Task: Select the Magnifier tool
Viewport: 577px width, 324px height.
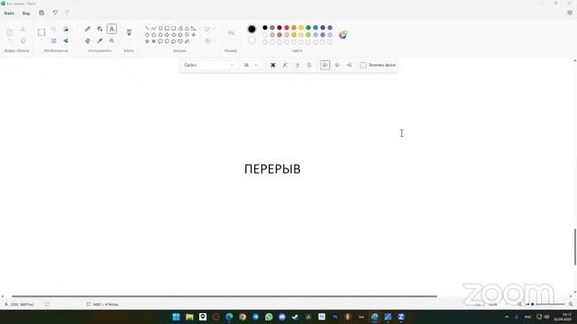Action: [112, 40]
